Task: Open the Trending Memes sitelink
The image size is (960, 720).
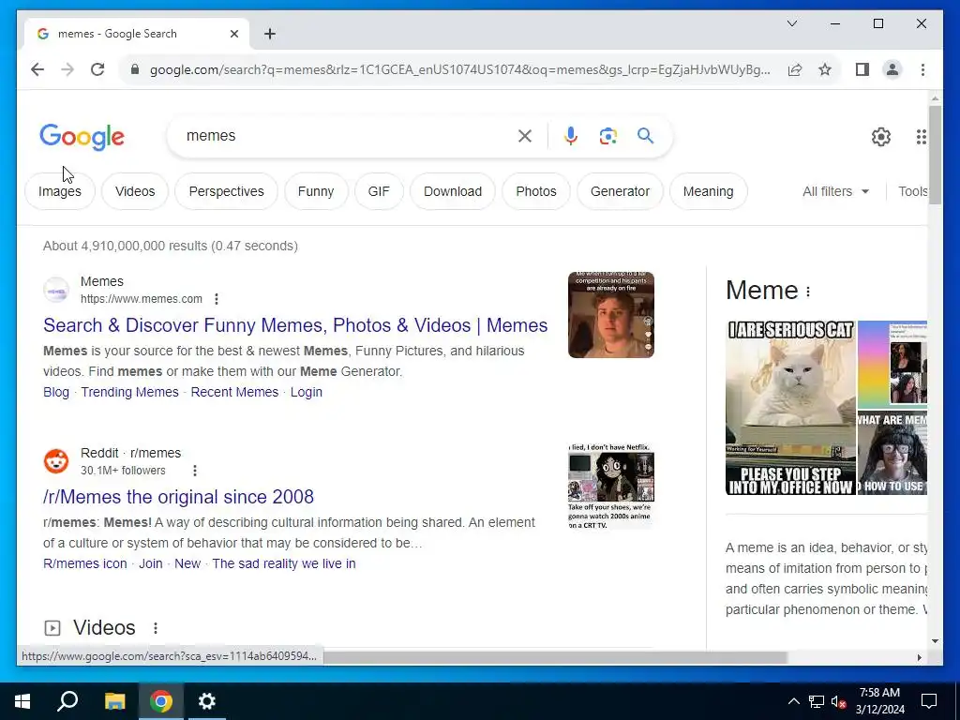Action: pos(129,392)
